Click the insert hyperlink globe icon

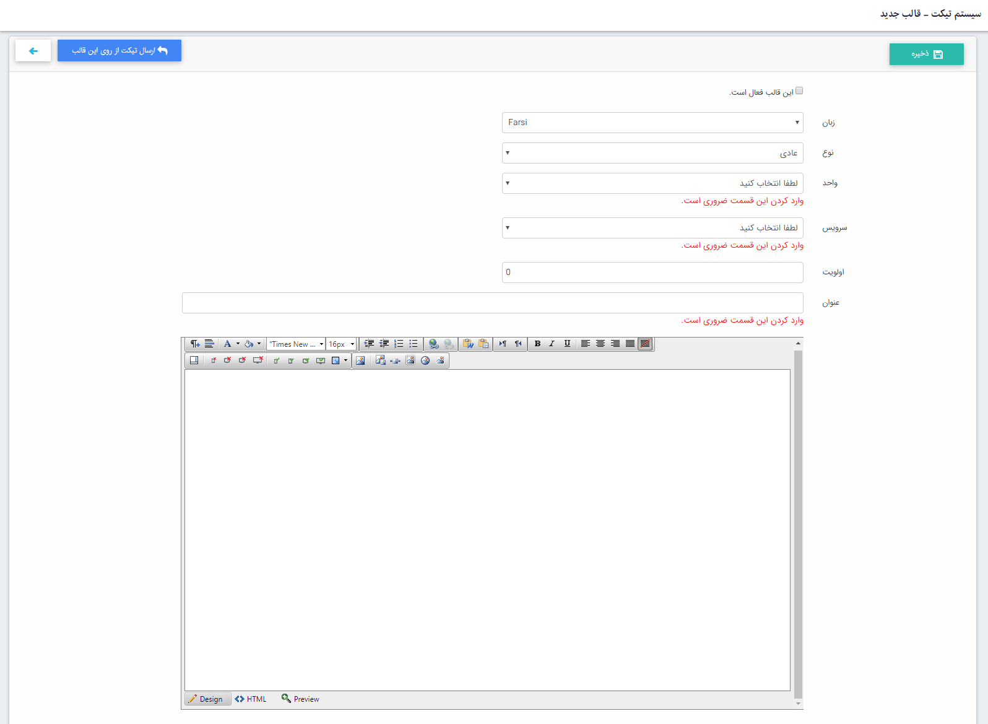(434, 344)
